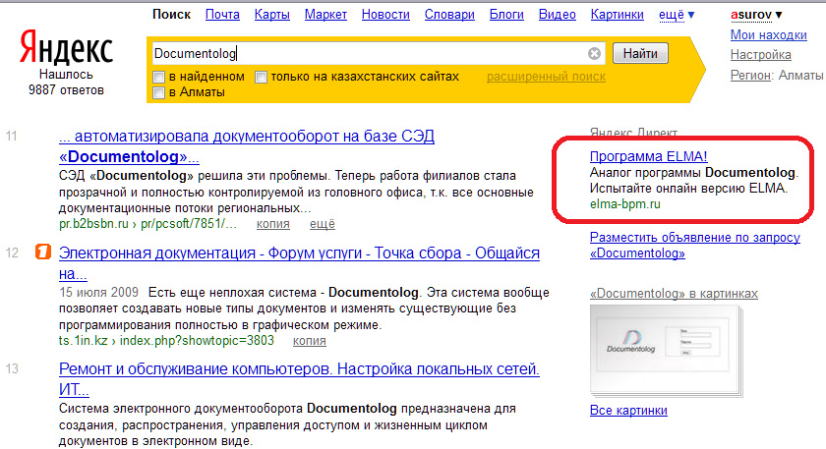Open '«Documentolog» в картинках' link

[x=674, y=294]
